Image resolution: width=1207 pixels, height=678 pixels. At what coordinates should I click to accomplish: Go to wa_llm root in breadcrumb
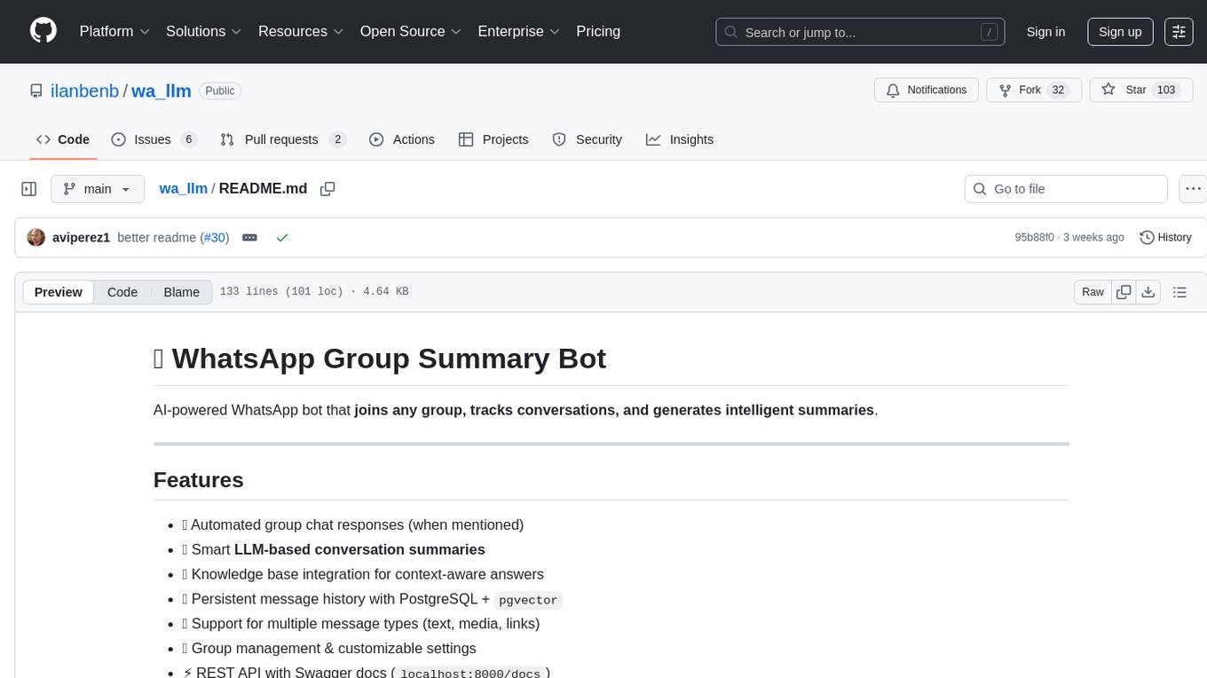click(x=183, y=188)
